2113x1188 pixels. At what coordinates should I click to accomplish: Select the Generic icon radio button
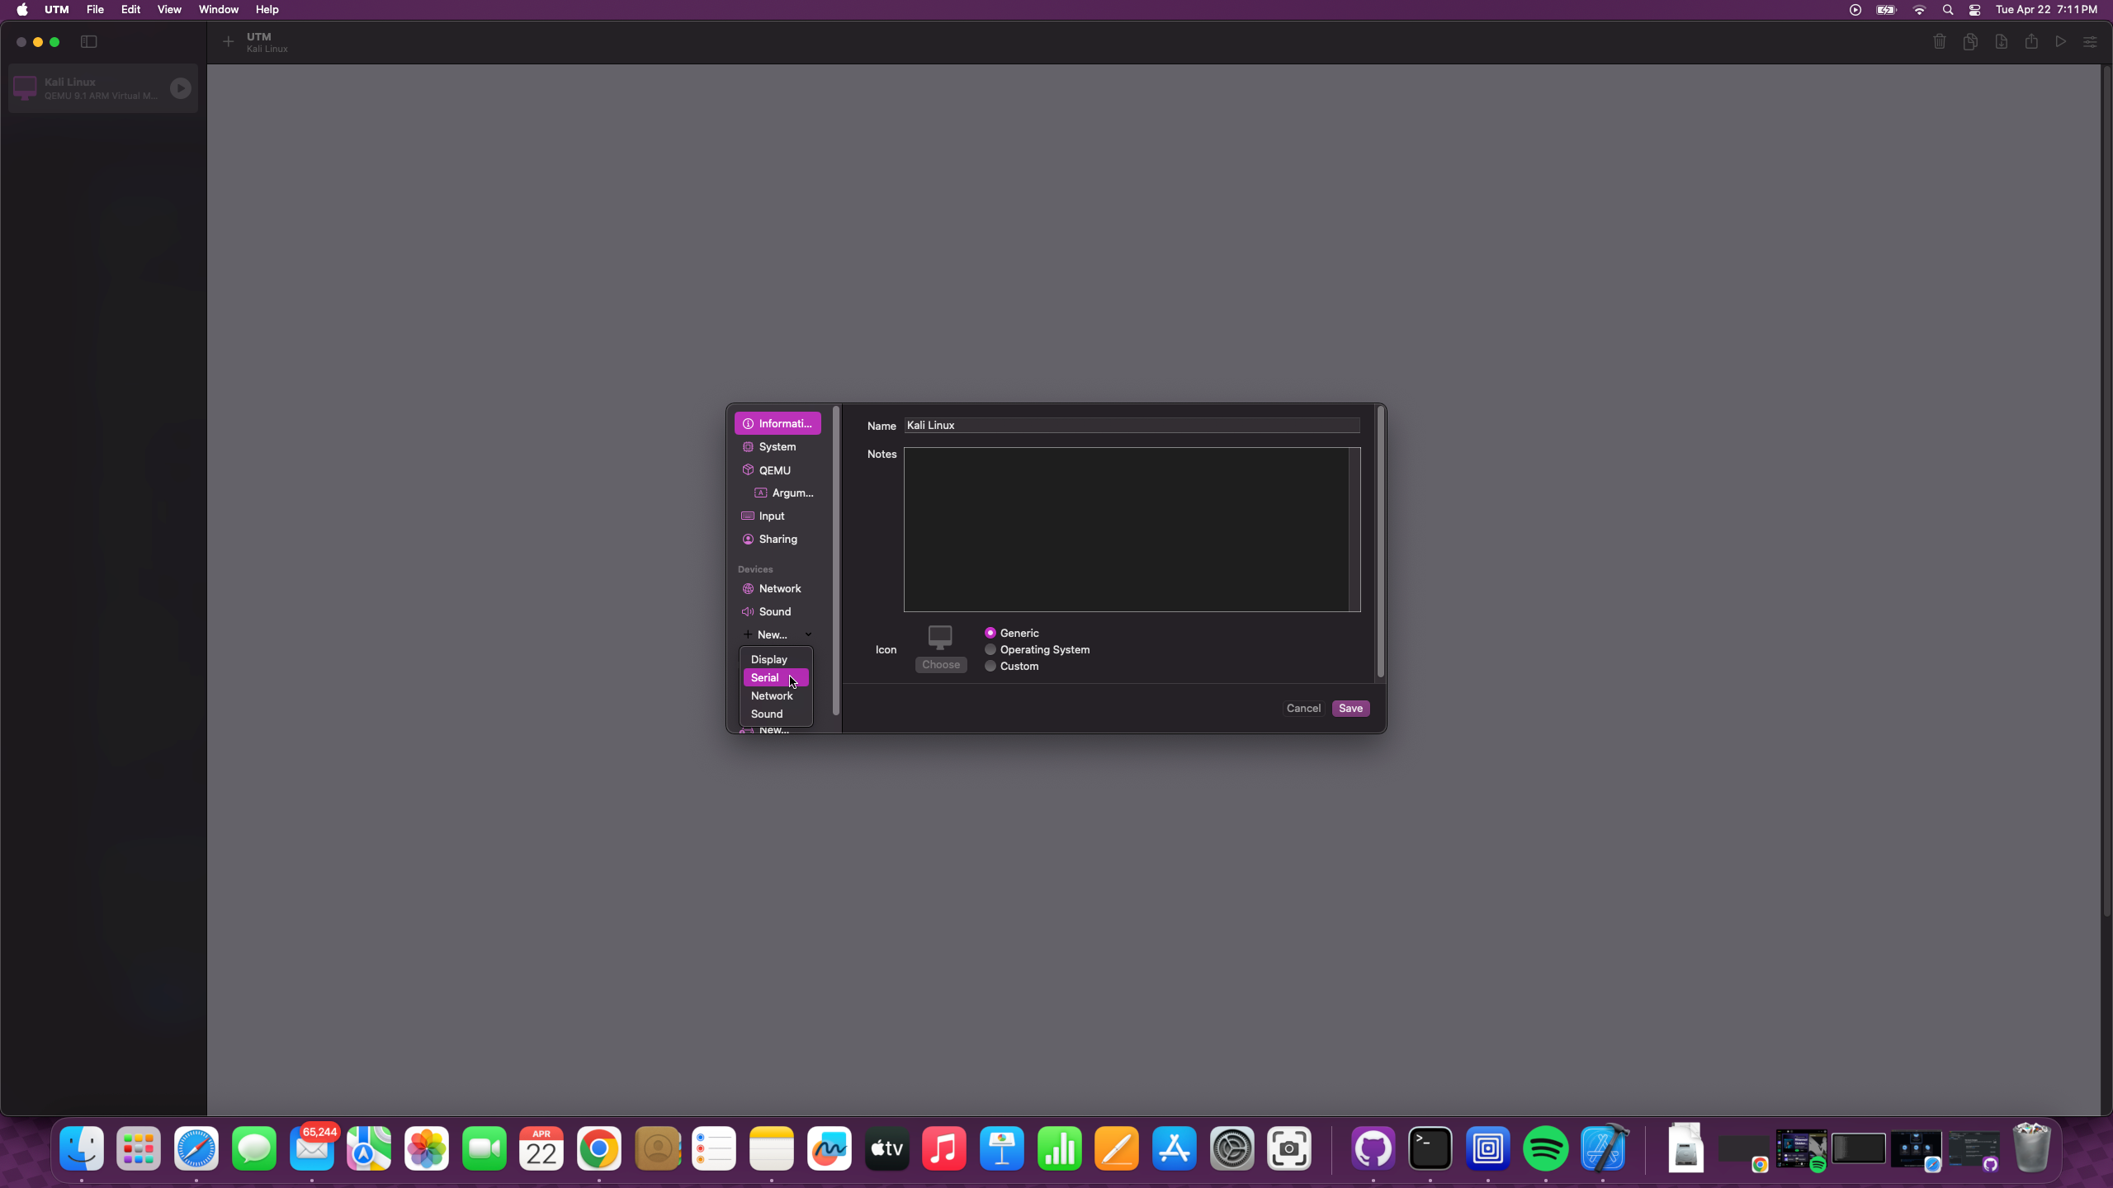pos(990,633)
